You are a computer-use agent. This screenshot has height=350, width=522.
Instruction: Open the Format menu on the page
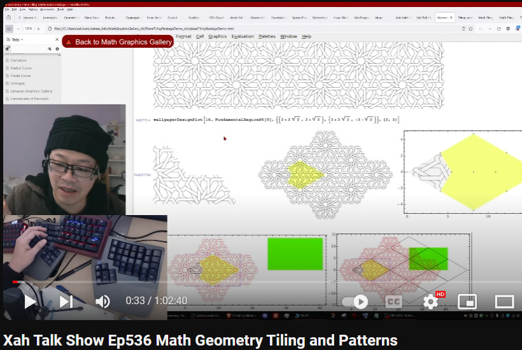183,37
